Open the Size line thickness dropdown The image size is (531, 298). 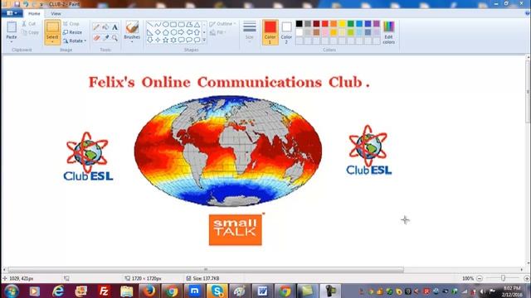(x=249, y=31)
